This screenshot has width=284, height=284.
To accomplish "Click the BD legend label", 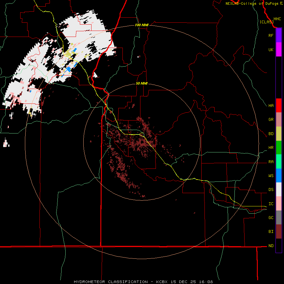I will (x=271, y=134).
